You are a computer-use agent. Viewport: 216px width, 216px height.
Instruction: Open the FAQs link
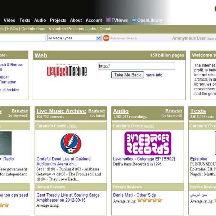(12, 29)
